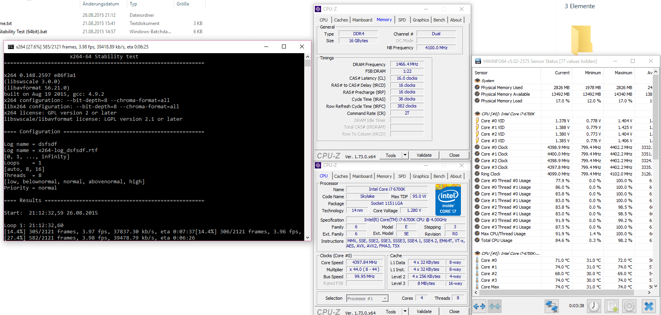Click Tools button in upper CPU-Z
Image resolution: width=661 pixels, height=315 pixels.
coord(391,155)
